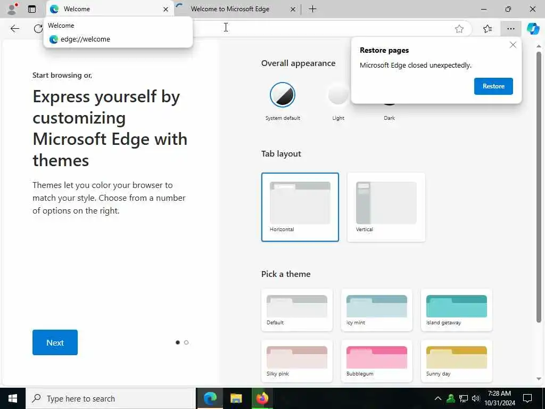This screenshot has width=545, height=409.
Task: Launch the Copilot sidebar icon
Action: (x=533, y=29)
